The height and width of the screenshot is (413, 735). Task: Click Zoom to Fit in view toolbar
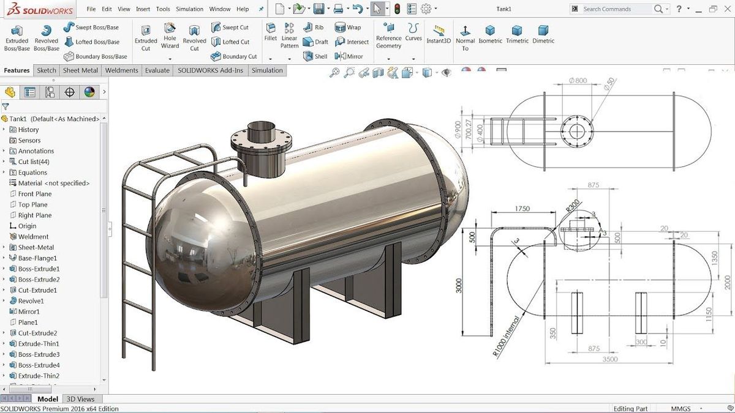(x=334, y=73)
